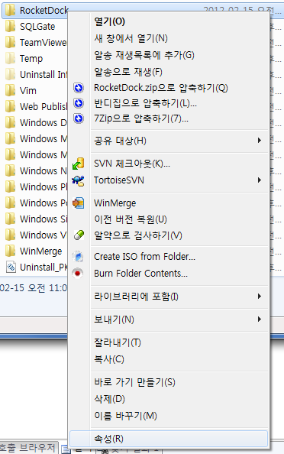The height and width of the screenshot is (454, 284).
Task: Click the Create ISO from Folder icon
Action: [x=78, y=257]
